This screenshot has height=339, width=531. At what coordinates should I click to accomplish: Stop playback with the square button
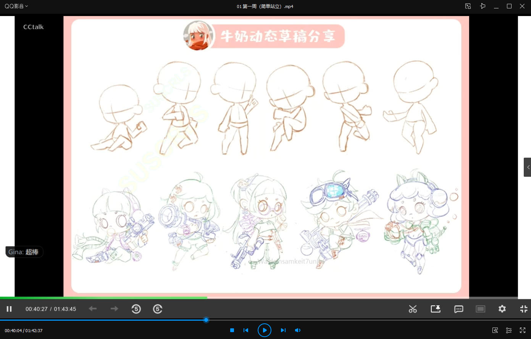232,330
